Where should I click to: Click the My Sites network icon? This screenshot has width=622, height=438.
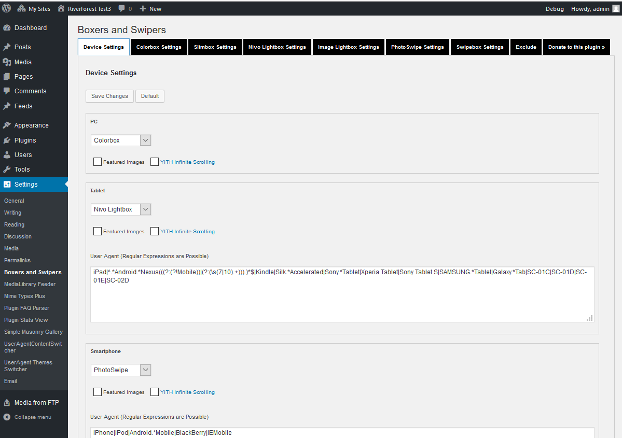21,8
